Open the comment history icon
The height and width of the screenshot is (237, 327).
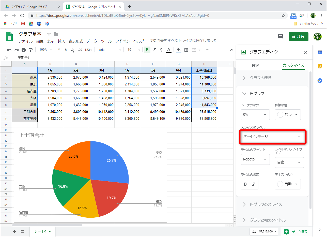click(x=281, y=36)
